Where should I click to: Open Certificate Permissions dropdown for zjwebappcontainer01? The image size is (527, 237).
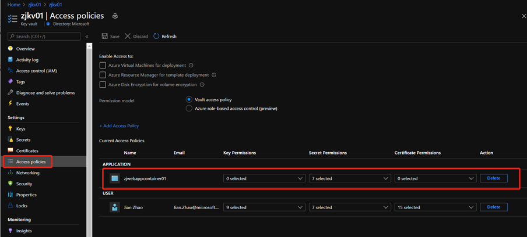click(x=435, y=178)
